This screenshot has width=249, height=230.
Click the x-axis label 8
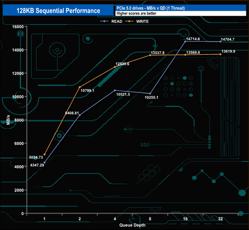click(x=150, y=219)
